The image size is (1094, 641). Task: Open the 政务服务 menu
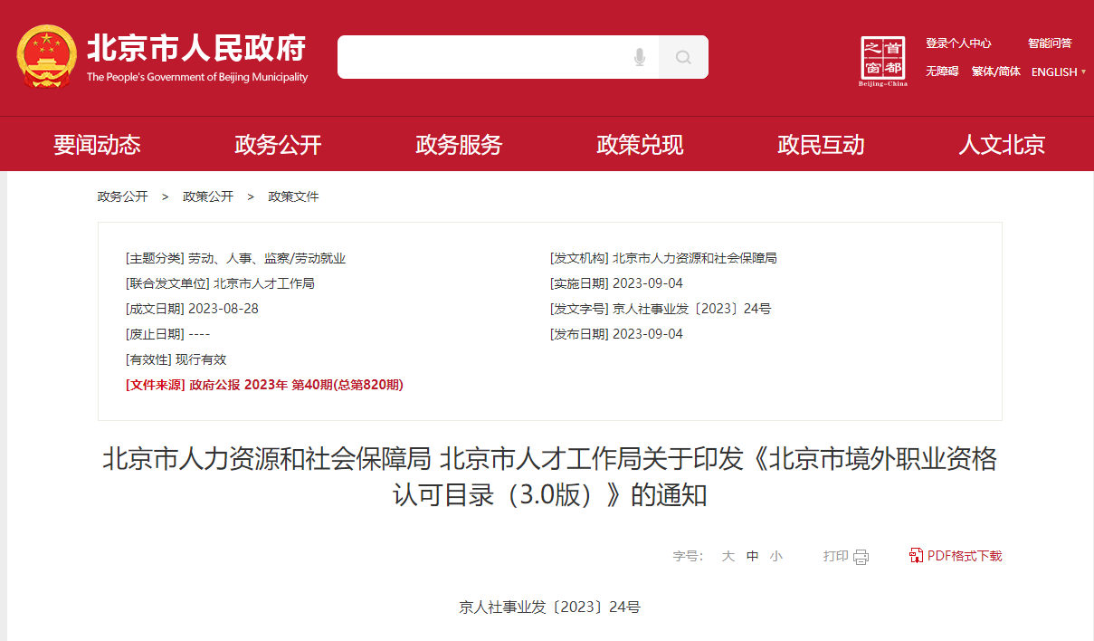458,144
